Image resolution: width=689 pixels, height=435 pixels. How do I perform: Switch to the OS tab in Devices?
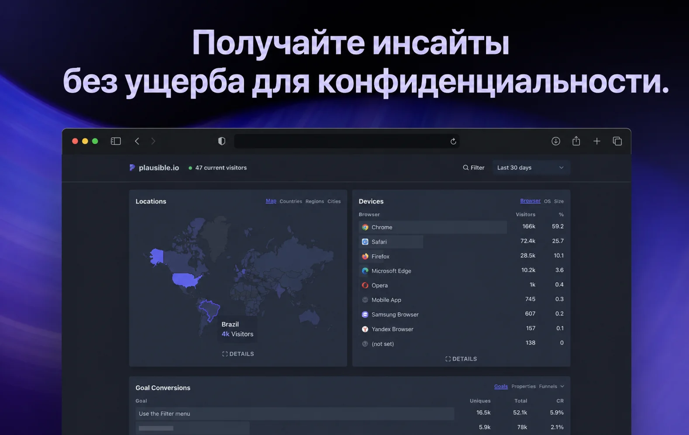click(x=547, y=201)
